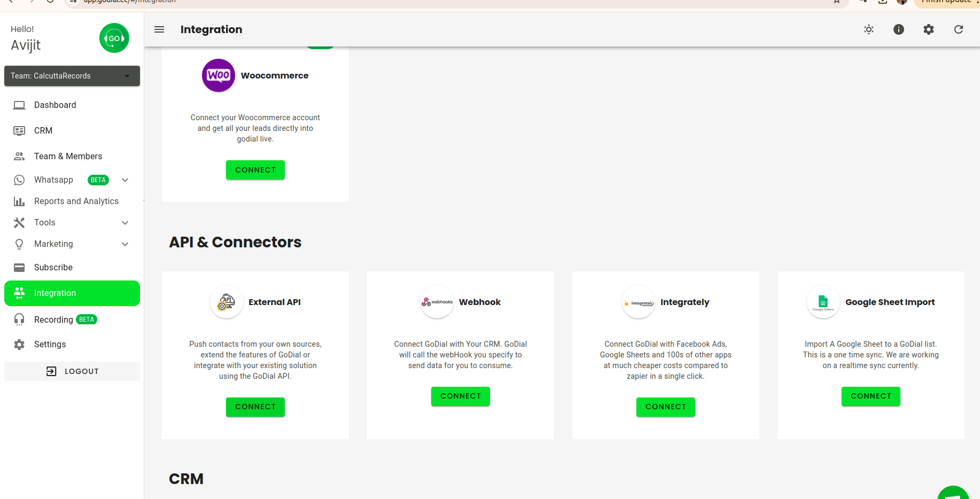Connect the Woocommerce integration
Image resolution: width=980 pixels, height=499 pixels.
coord(255,170)
